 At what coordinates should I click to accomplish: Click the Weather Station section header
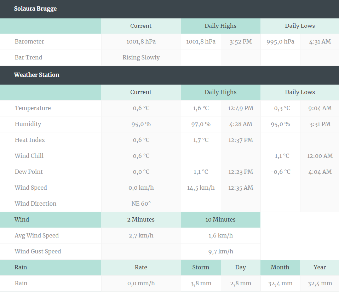pyautogui.click(x=169, y=75)
